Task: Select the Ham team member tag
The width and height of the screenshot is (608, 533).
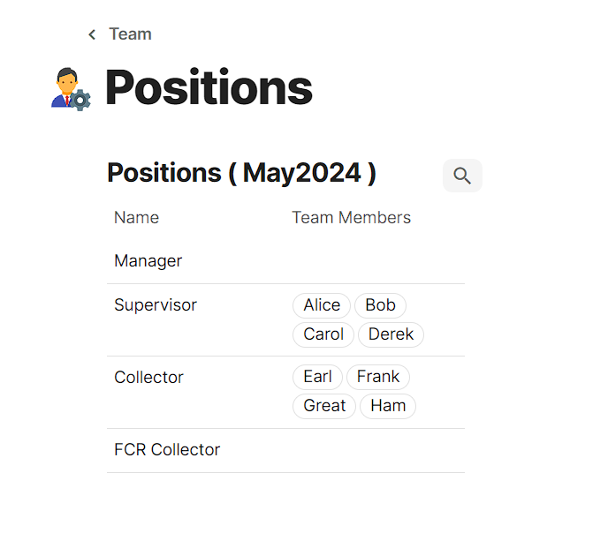Action: pos(388,406)
